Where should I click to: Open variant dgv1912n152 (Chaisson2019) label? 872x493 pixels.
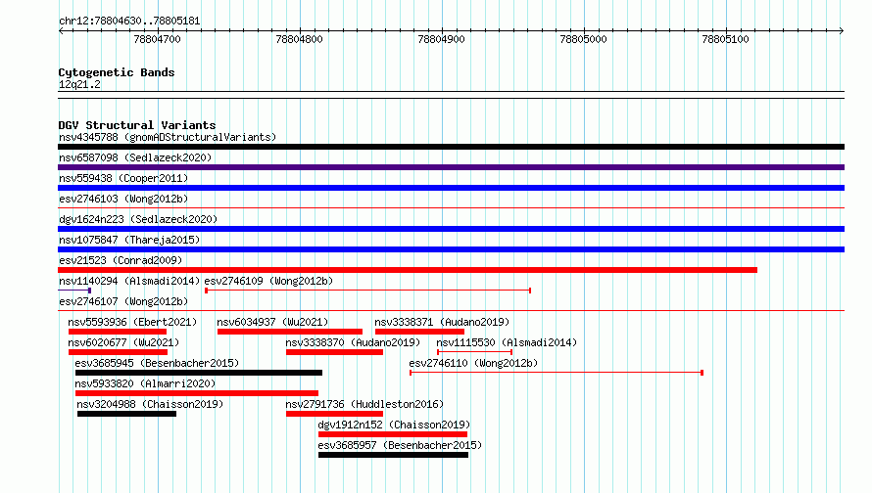coord(394,425)
